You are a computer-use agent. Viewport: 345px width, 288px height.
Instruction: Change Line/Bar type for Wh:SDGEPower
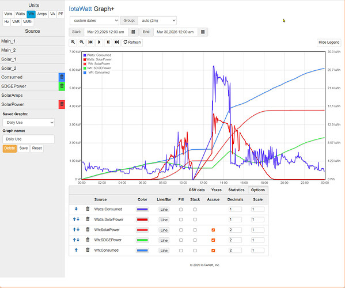tap(164, 240)
